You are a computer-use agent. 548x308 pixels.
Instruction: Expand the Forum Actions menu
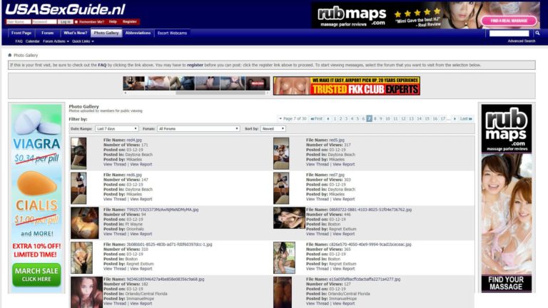point(56,41)
